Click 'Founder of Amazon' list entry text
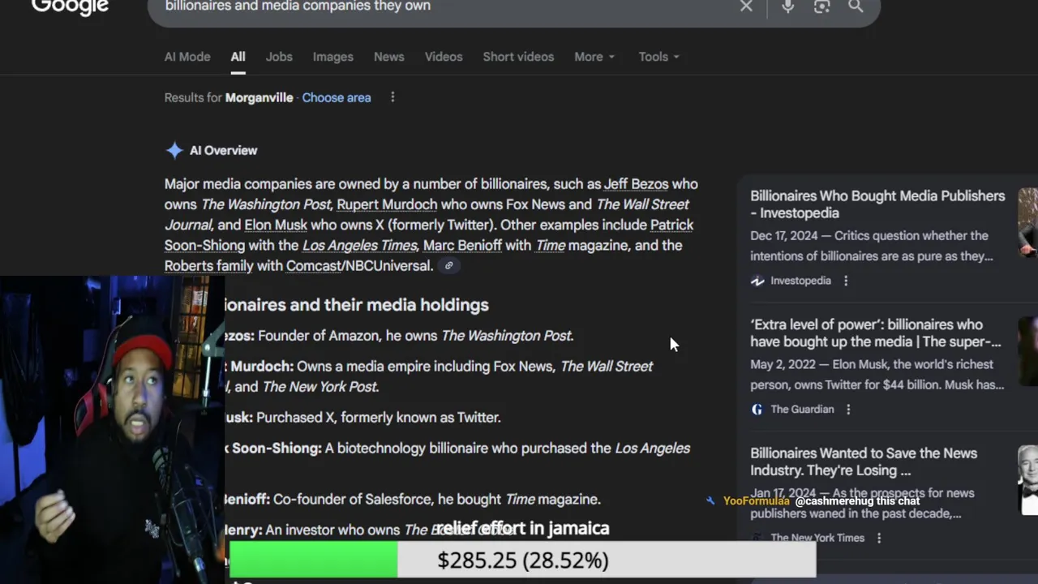 [415, 336]
